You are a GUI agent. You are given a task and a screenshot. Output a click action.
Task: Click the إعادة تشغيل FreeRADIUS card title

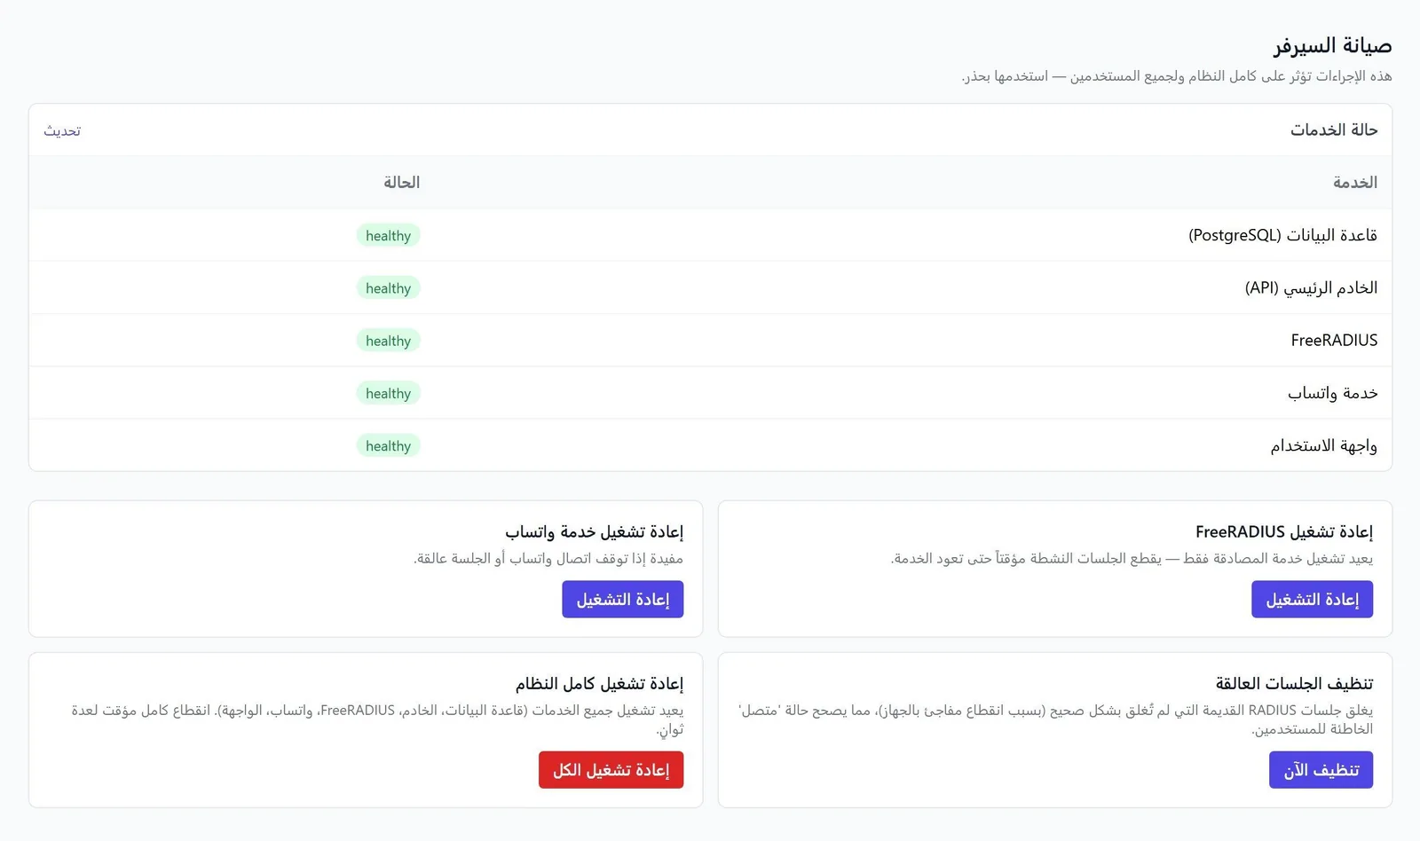(x=1283, y=531)
